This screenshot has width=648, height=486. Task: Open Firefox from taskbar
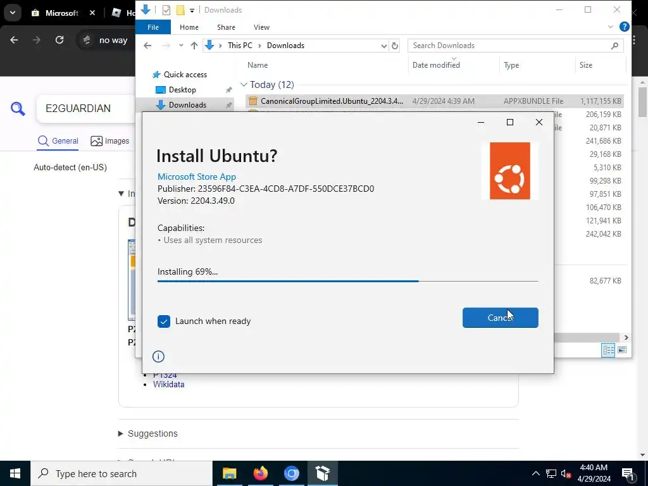click(x=260, y=473)
